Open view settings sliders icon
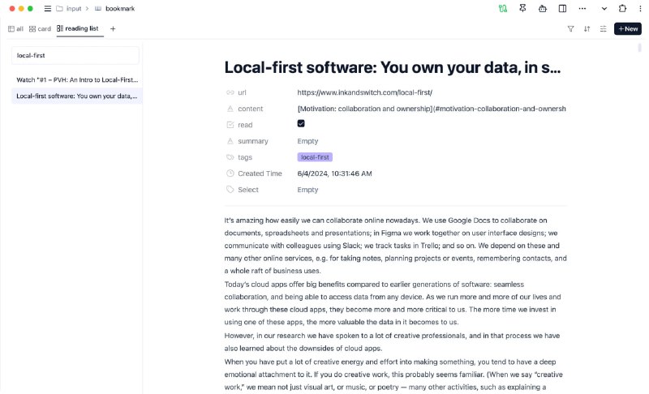Viewport: 649px width, 394px height. coord(604,29)
